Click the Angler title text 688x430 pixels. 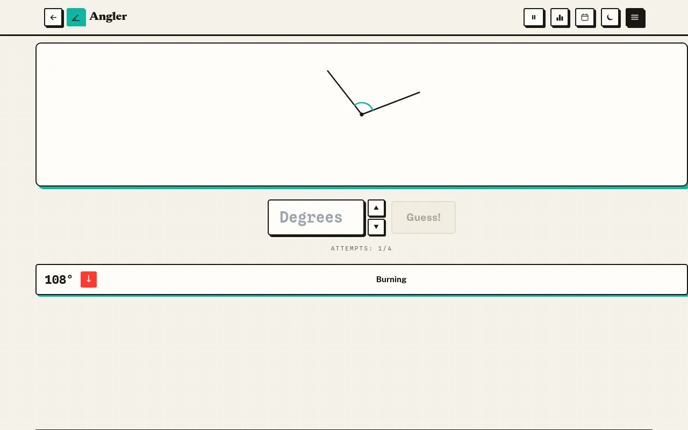(x=108, y=17)
